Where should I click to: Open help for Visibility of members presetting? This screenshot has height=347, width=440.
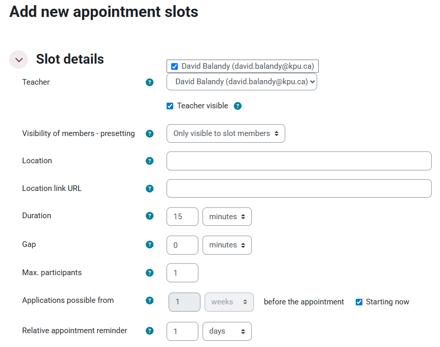pos(150,134)
